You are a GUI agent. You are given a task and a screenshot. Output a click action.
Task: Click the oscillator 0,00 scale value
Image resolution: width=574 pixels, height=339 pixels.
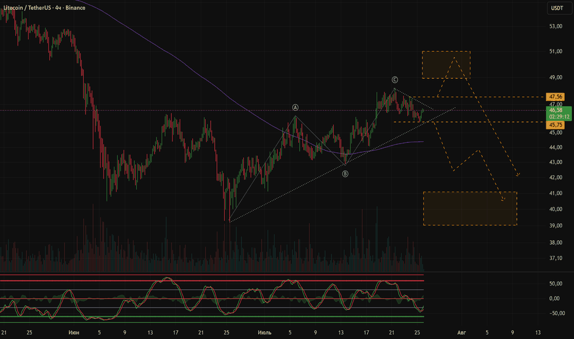point(554,298)
